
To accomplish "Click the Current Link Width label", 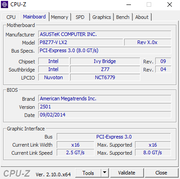I will (x=32, y=145).
